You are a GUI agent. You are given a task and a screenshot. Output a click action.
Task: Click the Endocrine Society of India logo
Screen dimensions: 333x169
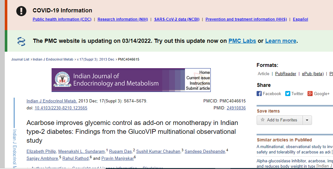coord(61,80)
